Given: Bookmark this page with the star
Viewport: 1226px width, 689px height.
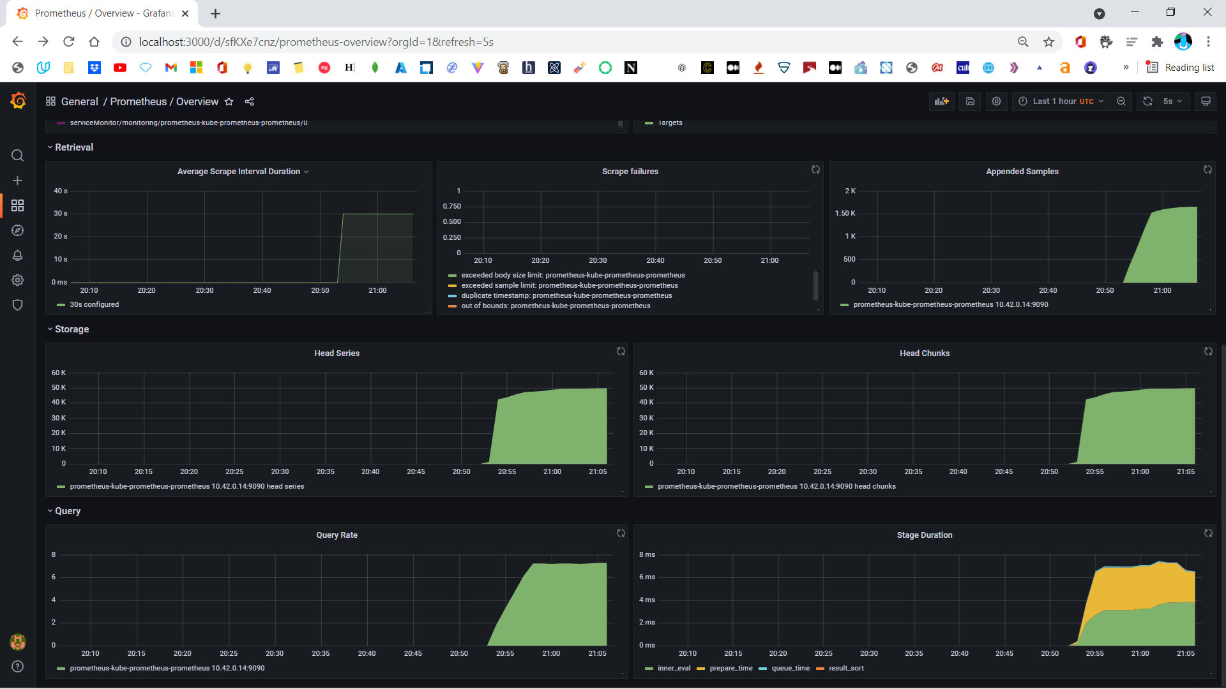Looking at the screenshot, I should pos(1048,42).
